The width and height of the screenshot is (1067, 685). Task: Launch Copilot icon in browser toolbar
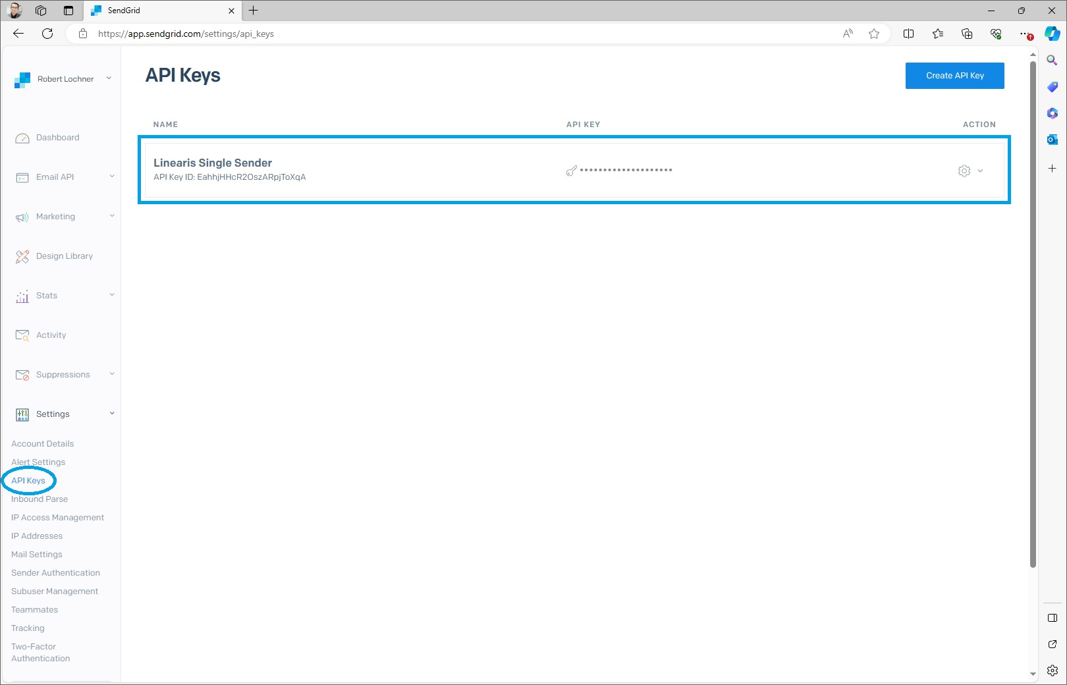[x=1053, y=34]
